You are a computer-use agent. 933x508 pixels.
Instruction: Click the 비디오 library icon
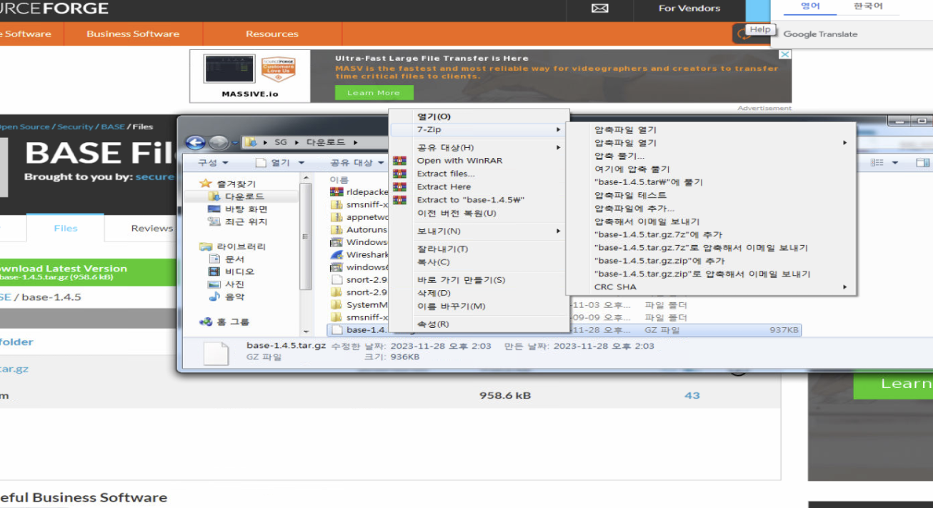(x=214, y=272)
